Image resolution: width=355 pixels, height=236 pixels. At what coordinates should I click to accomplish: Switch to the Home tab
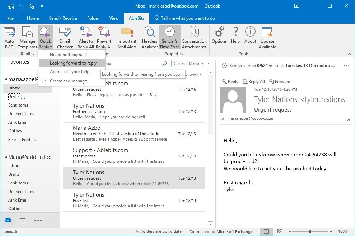click(33, 18)
